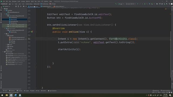Screen dimensions: 173x97
Task: Click warnings indicator at editor top right
Action: tap(166, 9)
